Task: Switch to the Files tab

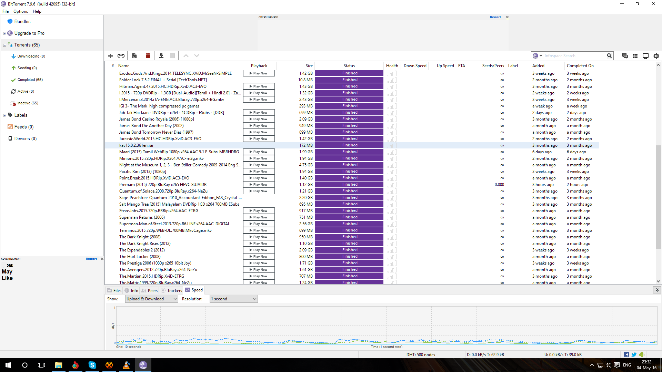Action: (114, 290)
